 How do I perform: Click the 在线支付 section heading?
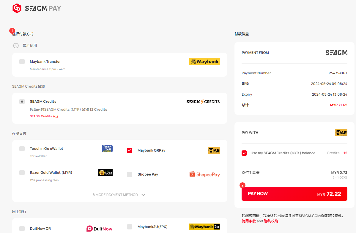tap(19, 134)
